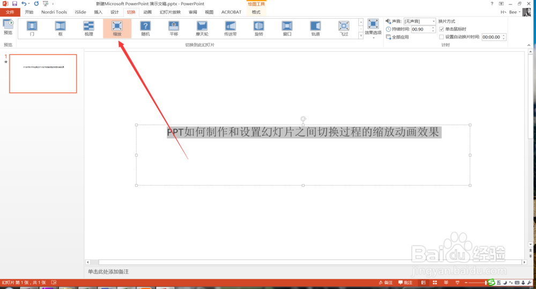Viewport: 536px width, 289px height.
Task: Switch to the 视图 View tab
Action: pos(209,12)
